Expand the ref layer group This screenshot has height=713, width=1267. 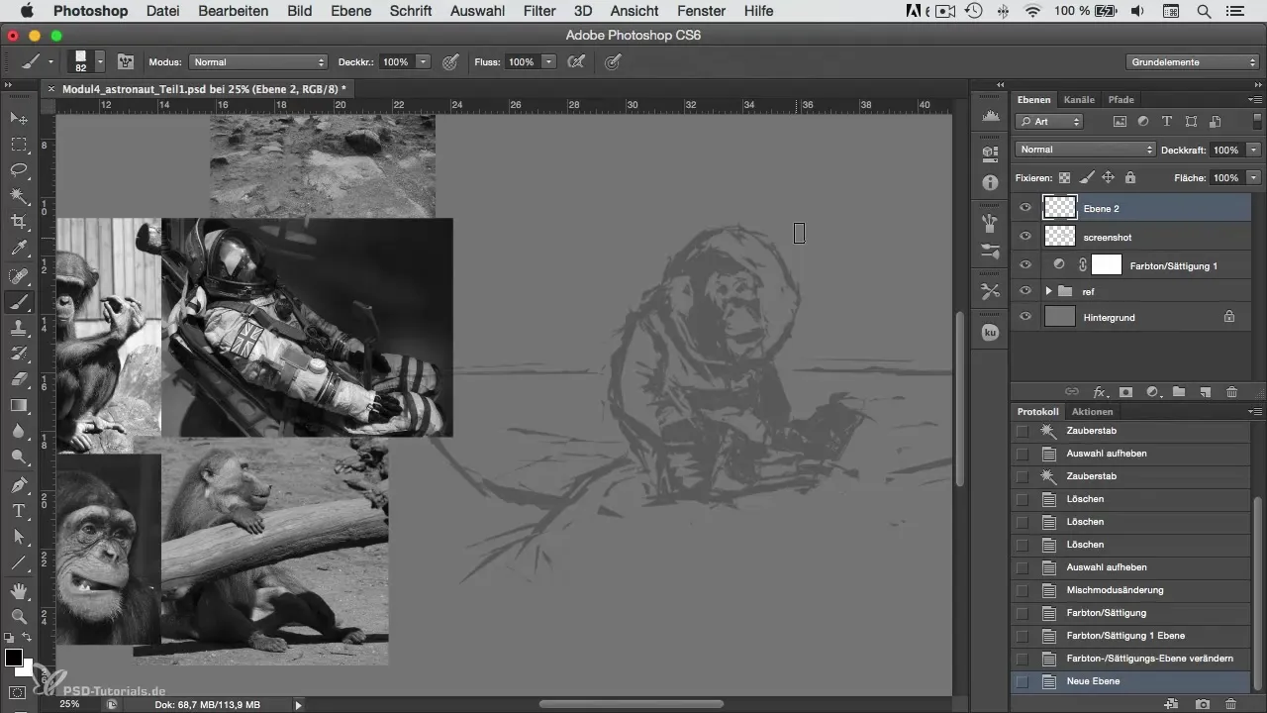[x=1048, y=291]
